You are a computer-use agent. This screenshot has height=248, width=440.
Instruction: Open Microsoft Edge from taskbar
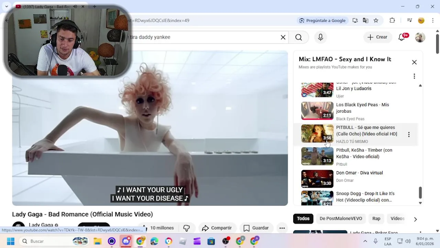point(154,241)
